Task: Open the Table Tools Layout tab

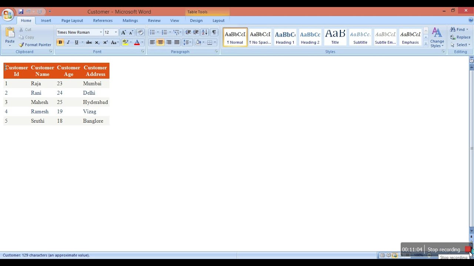Action: point(218,21)
